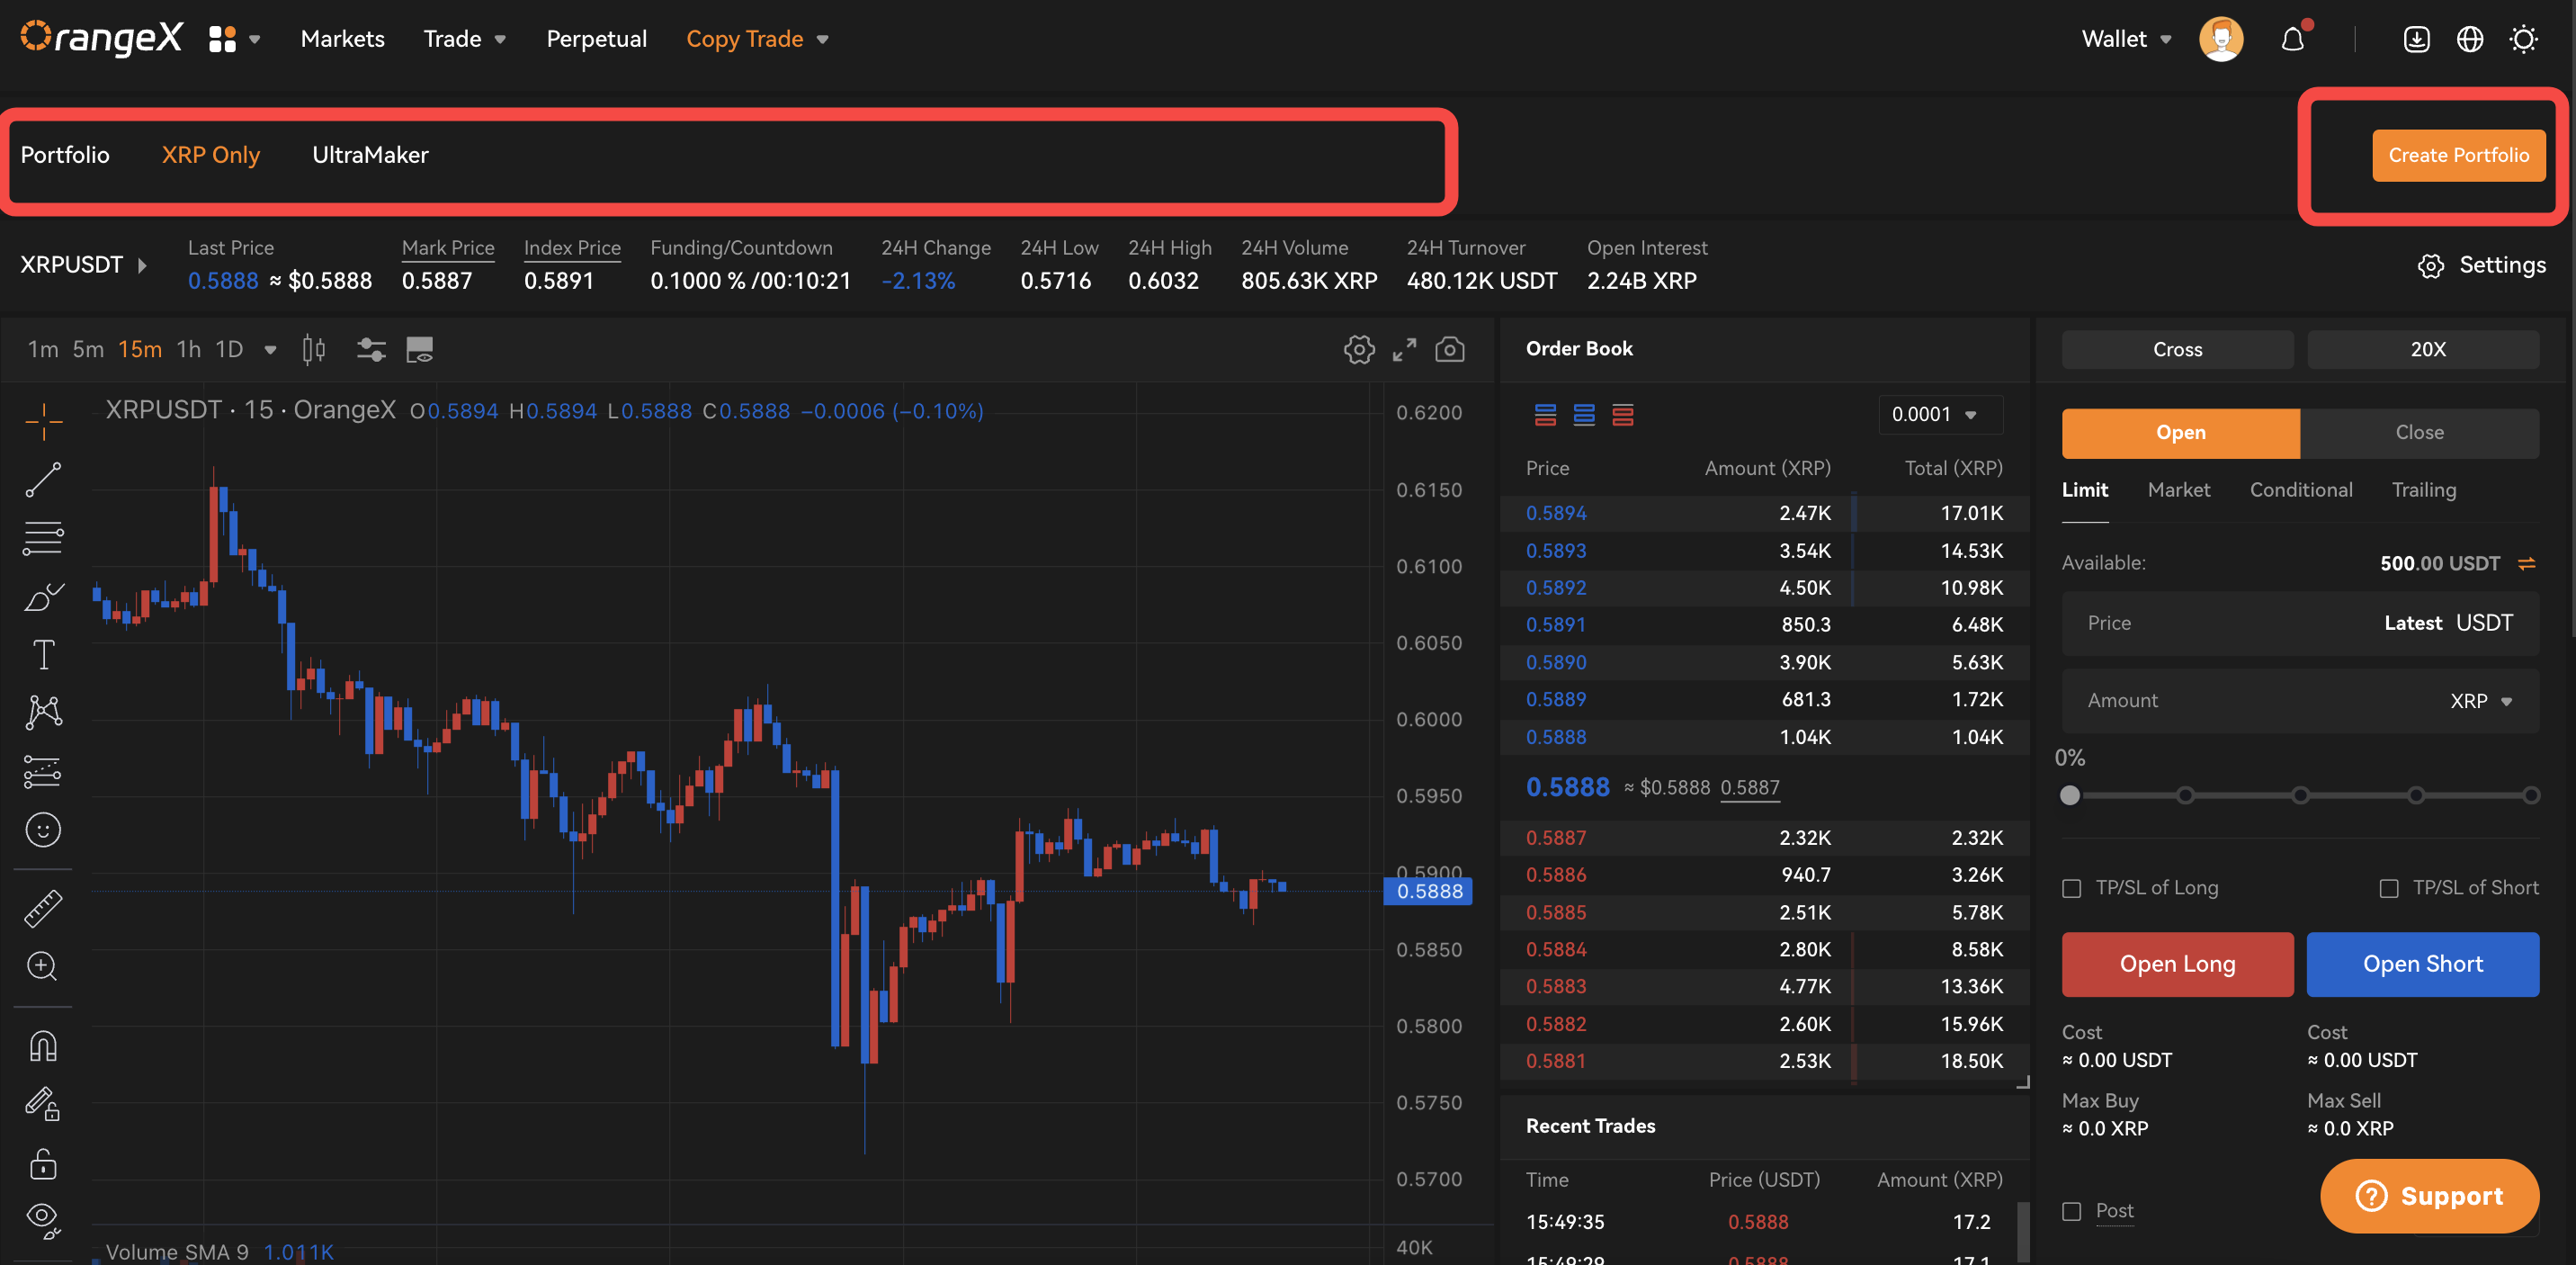Expand more chart timeframes dropdown

[270, 349]
